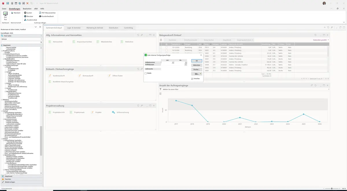
Task: Click the red X in the quick-access toolbar
Action: (x=27, y=3)
